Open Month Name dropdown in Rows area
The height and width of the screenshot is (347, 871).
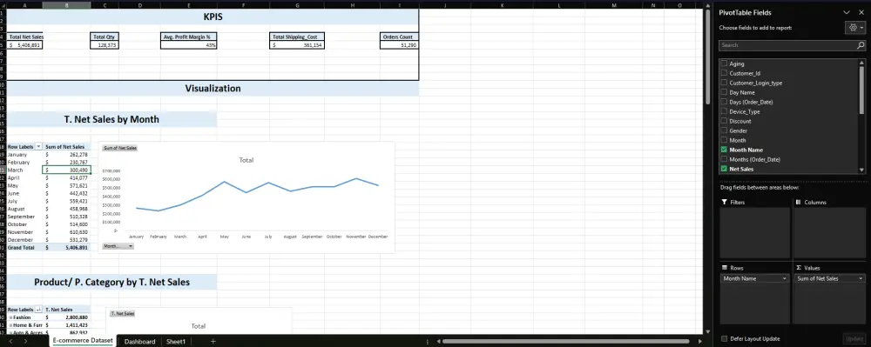coord(785,278)
